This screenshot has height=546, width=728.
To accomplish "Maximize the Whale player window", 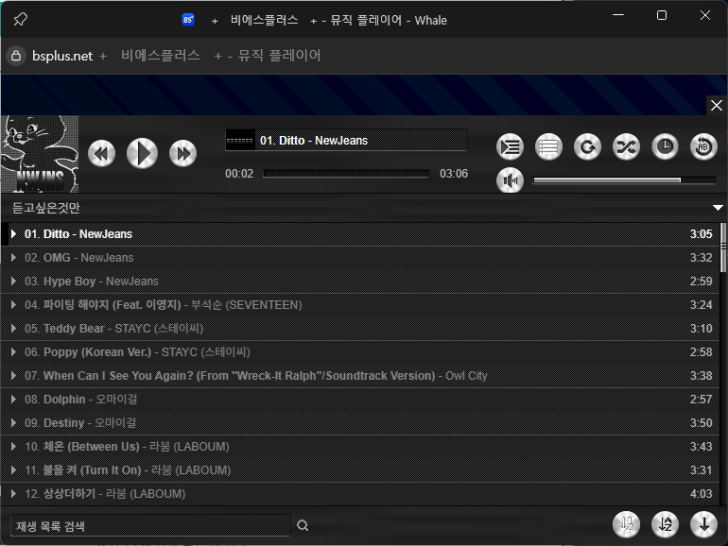I will (662, 15).
